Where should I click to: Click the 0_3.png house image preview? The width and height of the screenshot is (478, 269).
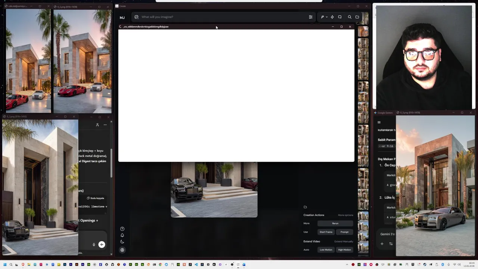[435, 186]
